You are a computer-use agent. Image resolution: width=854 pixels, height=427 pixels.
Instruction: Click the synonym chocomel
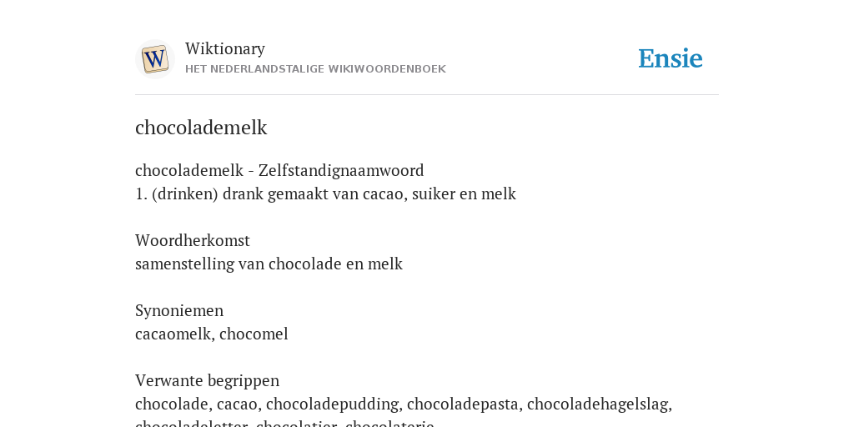[254, 334]
